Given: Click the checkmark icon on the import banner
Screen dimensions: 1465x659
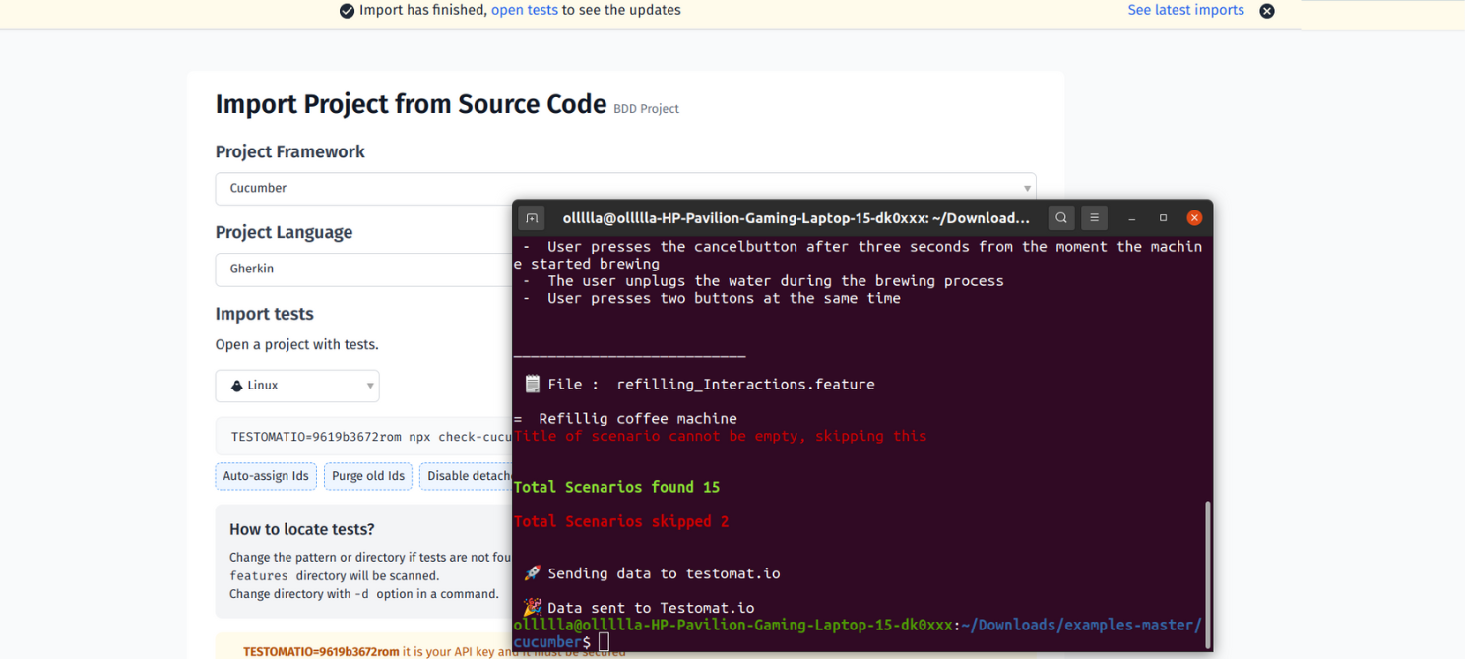Looking at the screenshot, I should pos(348,10).
